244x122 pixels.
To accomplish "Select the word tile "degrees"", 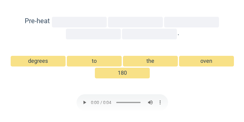I will (38, 61).
